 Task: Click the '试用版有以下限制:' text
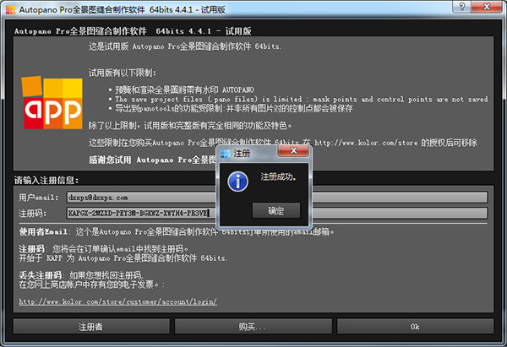click(123, 73)
